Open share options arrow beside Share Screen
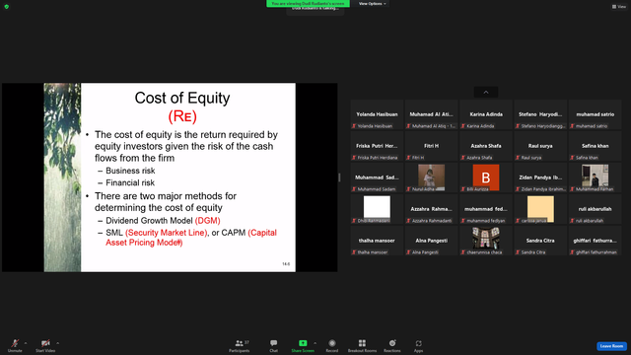 click(315, 343)
